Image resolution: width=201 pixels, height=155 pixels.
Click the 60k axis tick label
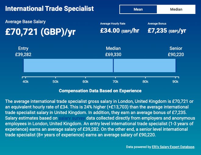pos(86,82)
